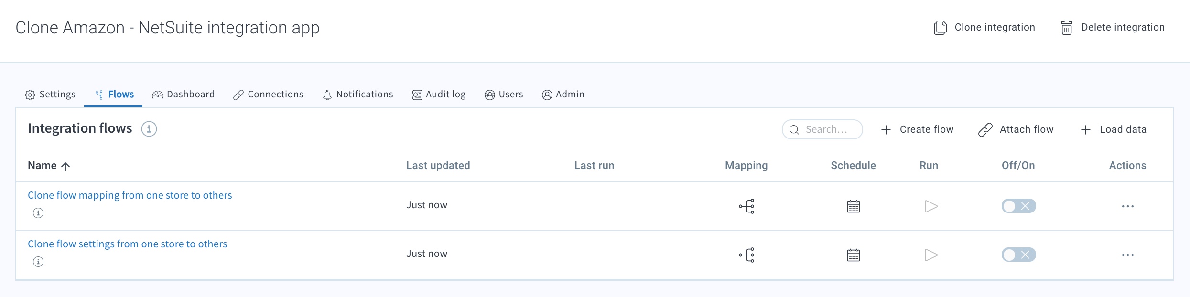The width and height of the screenshot is (1190, 297).
Task: Open actions menu for Clone flow mapping row
Action: [1128, 206]
